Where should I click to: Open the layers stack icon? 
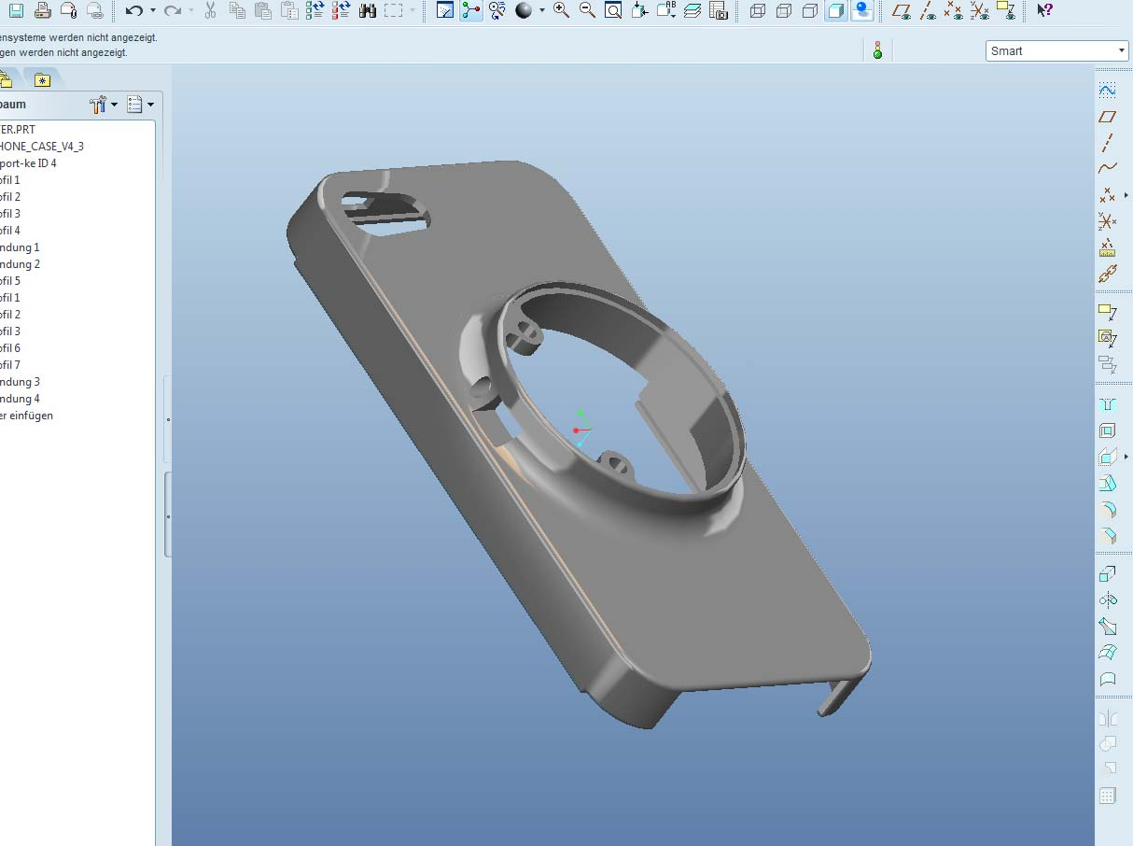[692, 10]
